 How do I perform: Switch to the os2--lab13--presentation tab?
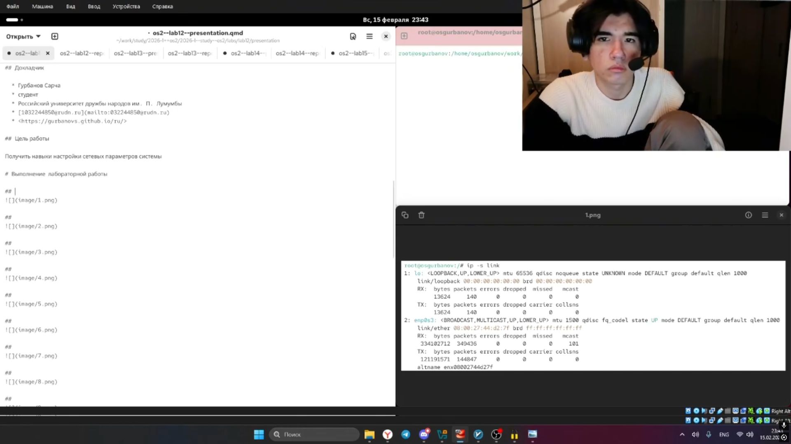136,53
